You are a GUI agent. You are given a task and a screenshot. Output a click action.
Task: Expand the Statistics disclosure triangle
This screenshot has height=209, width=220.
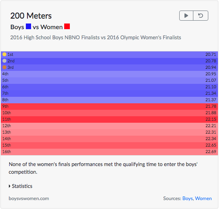10,186
